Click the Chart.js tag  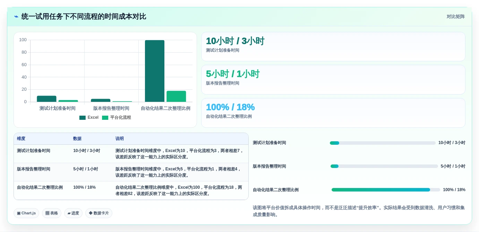click(x=26, y=213)
